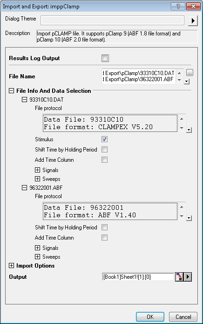Collapse the File Info And Data Selection section
The width and height of the screenshot is (203, 324).
click(x=12, y=91)
